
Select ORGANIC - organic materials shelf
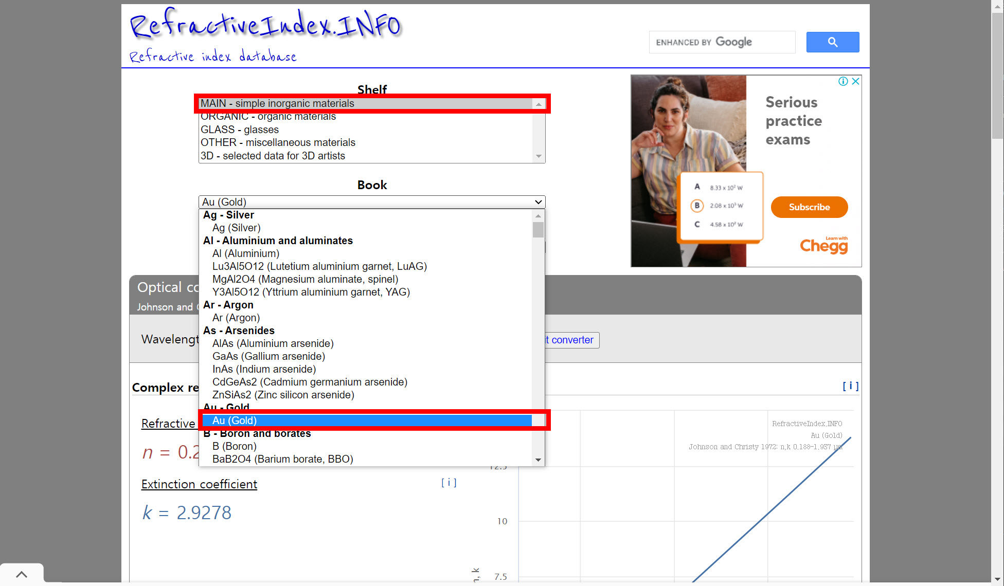pos(268,117)
